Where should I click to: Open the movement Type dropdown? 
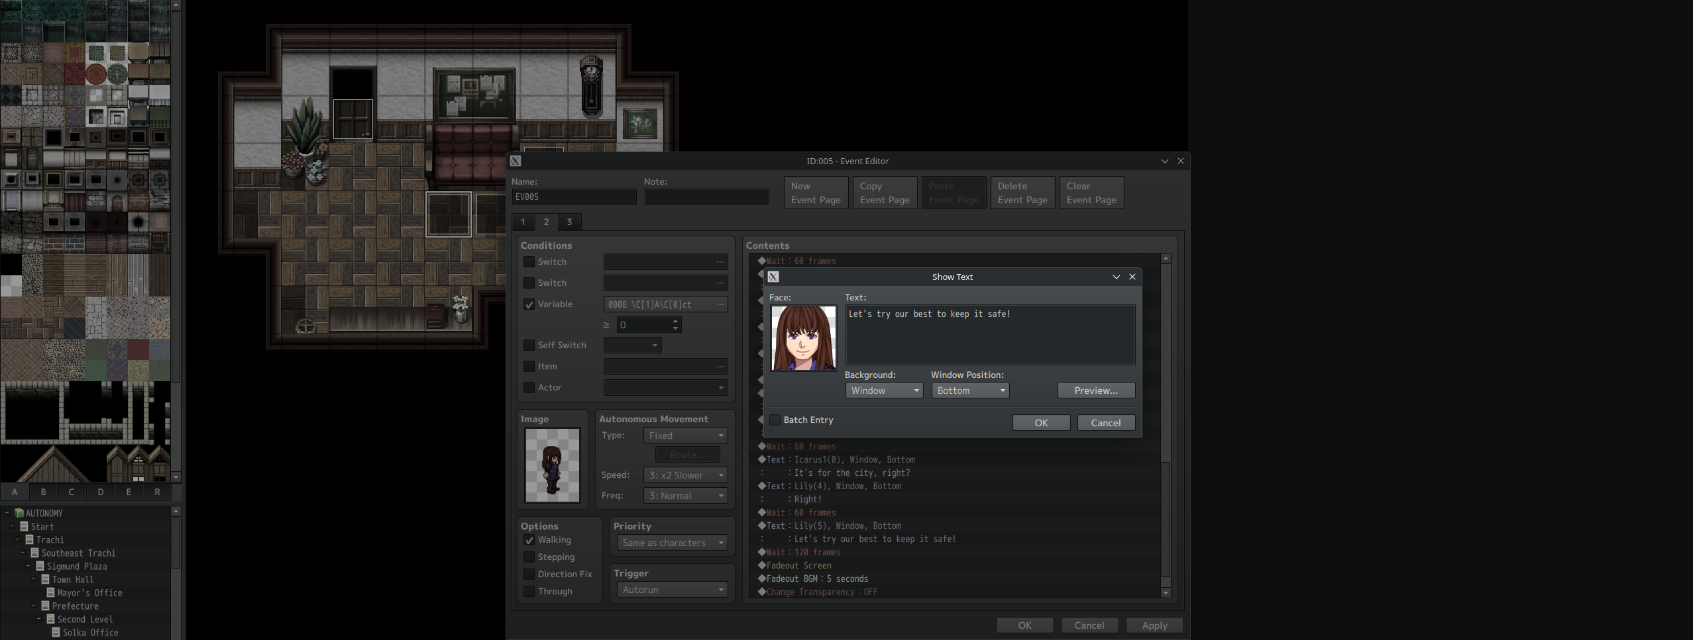pyautogui.click(x=685, y=435)
